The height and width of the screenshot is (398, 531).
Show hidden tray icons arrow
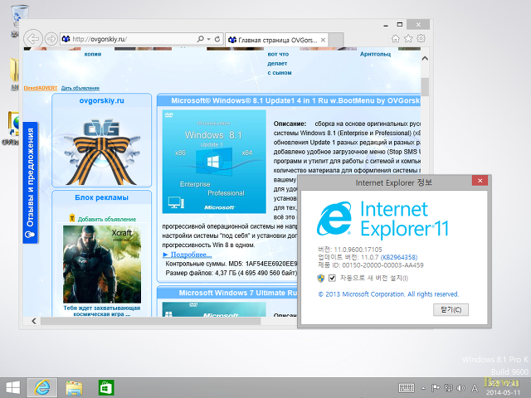tap(423, 388)
